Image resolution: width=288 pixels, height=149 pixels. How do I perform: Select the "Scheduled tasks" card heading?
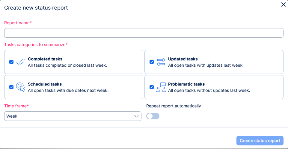[x=45, y=84]
